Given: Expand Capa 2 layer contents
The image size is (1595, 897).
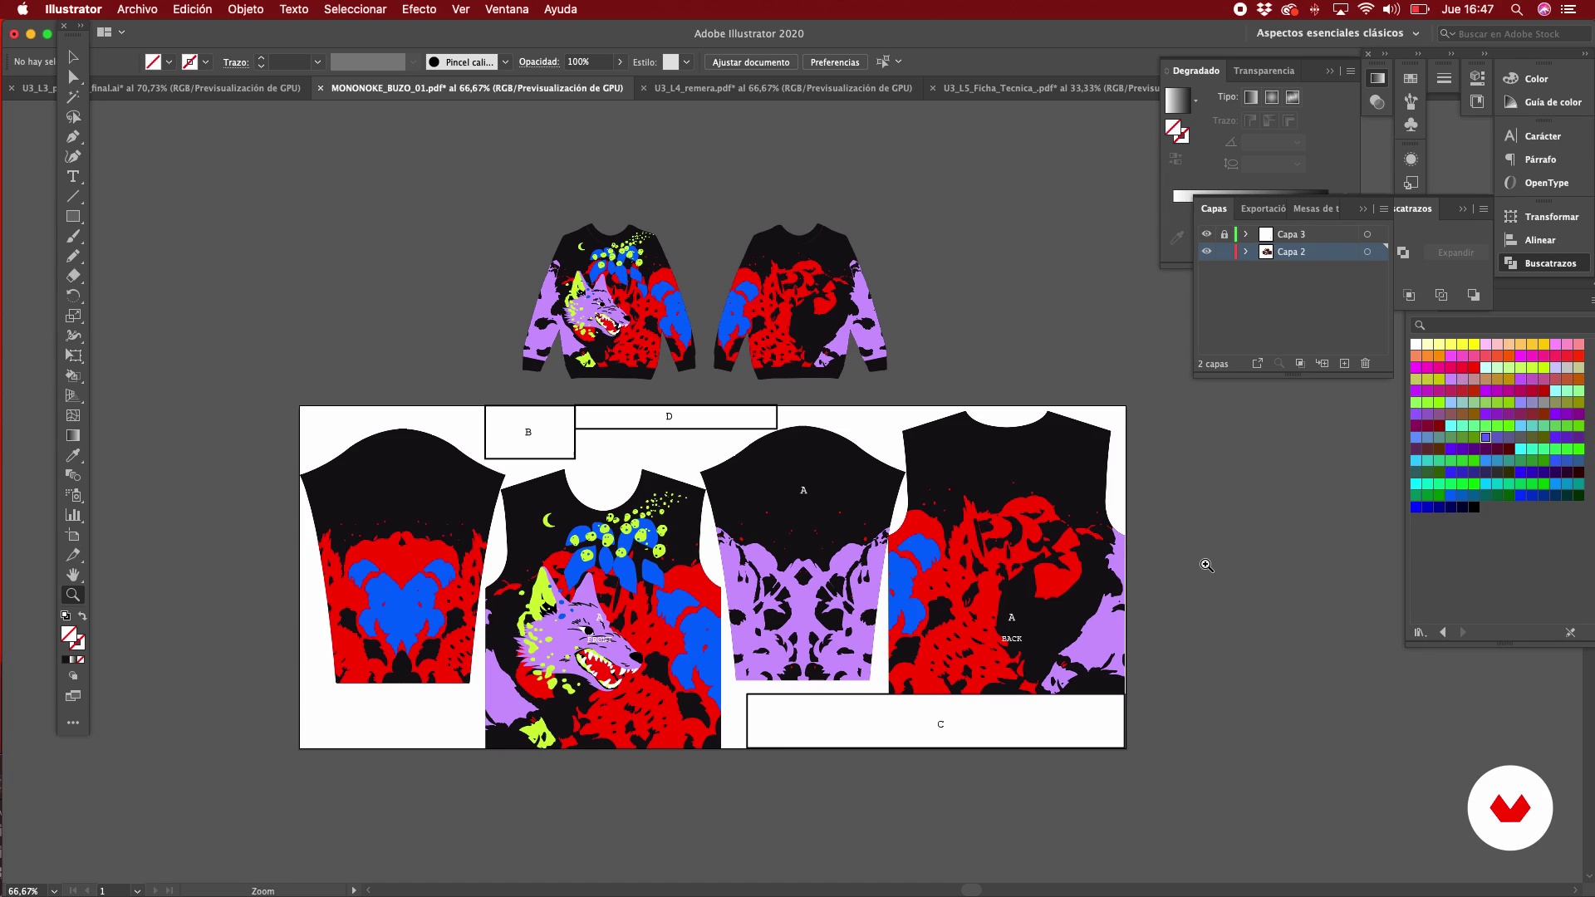Looking at the screenshot, I should tap(1245, 252).
